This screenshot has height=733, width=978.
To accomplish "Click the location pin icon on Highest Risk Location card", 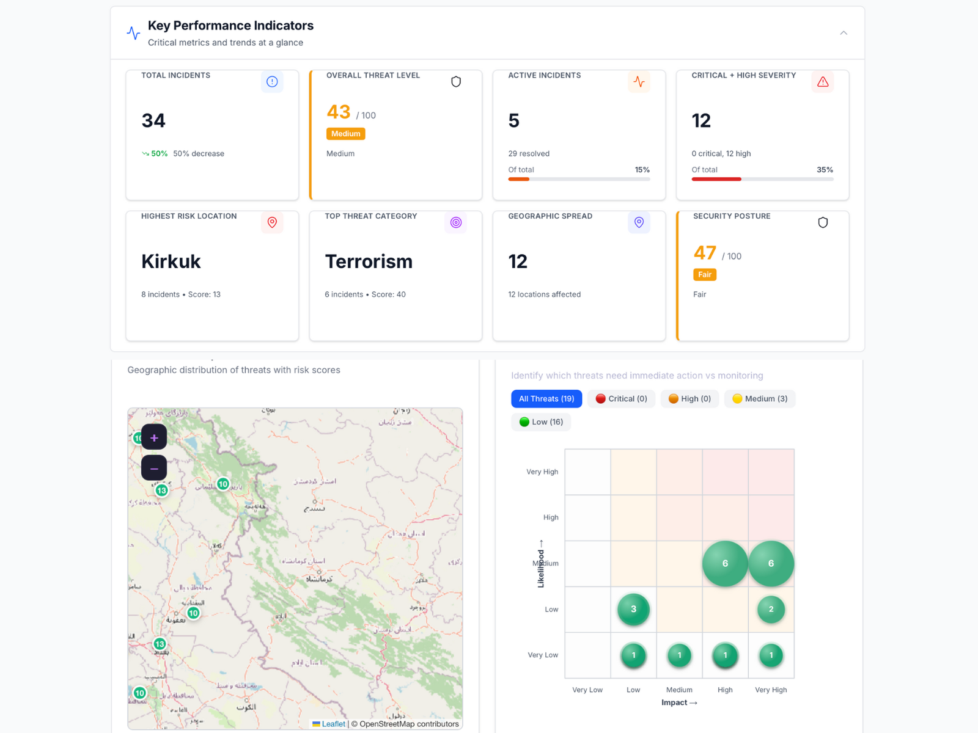I will (272, 222).
